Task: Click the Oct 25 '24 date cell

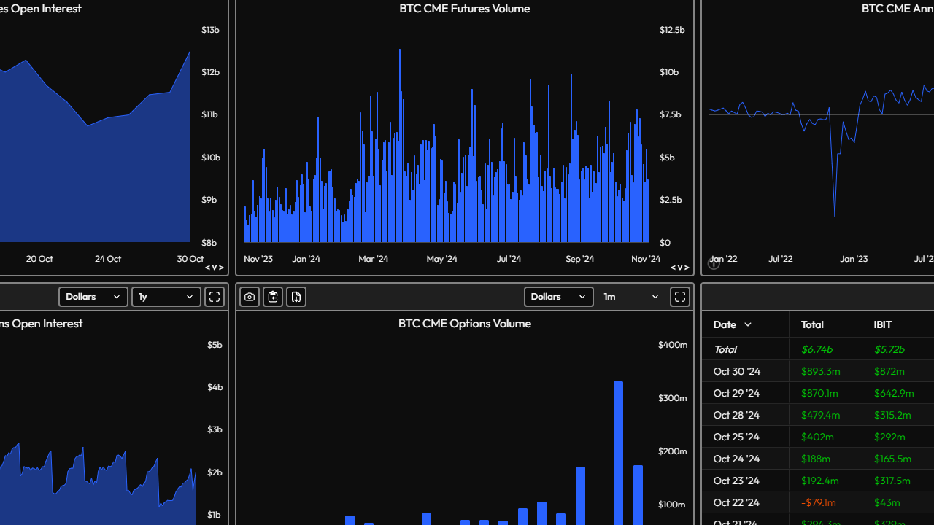Action: [x=737, y=437]
